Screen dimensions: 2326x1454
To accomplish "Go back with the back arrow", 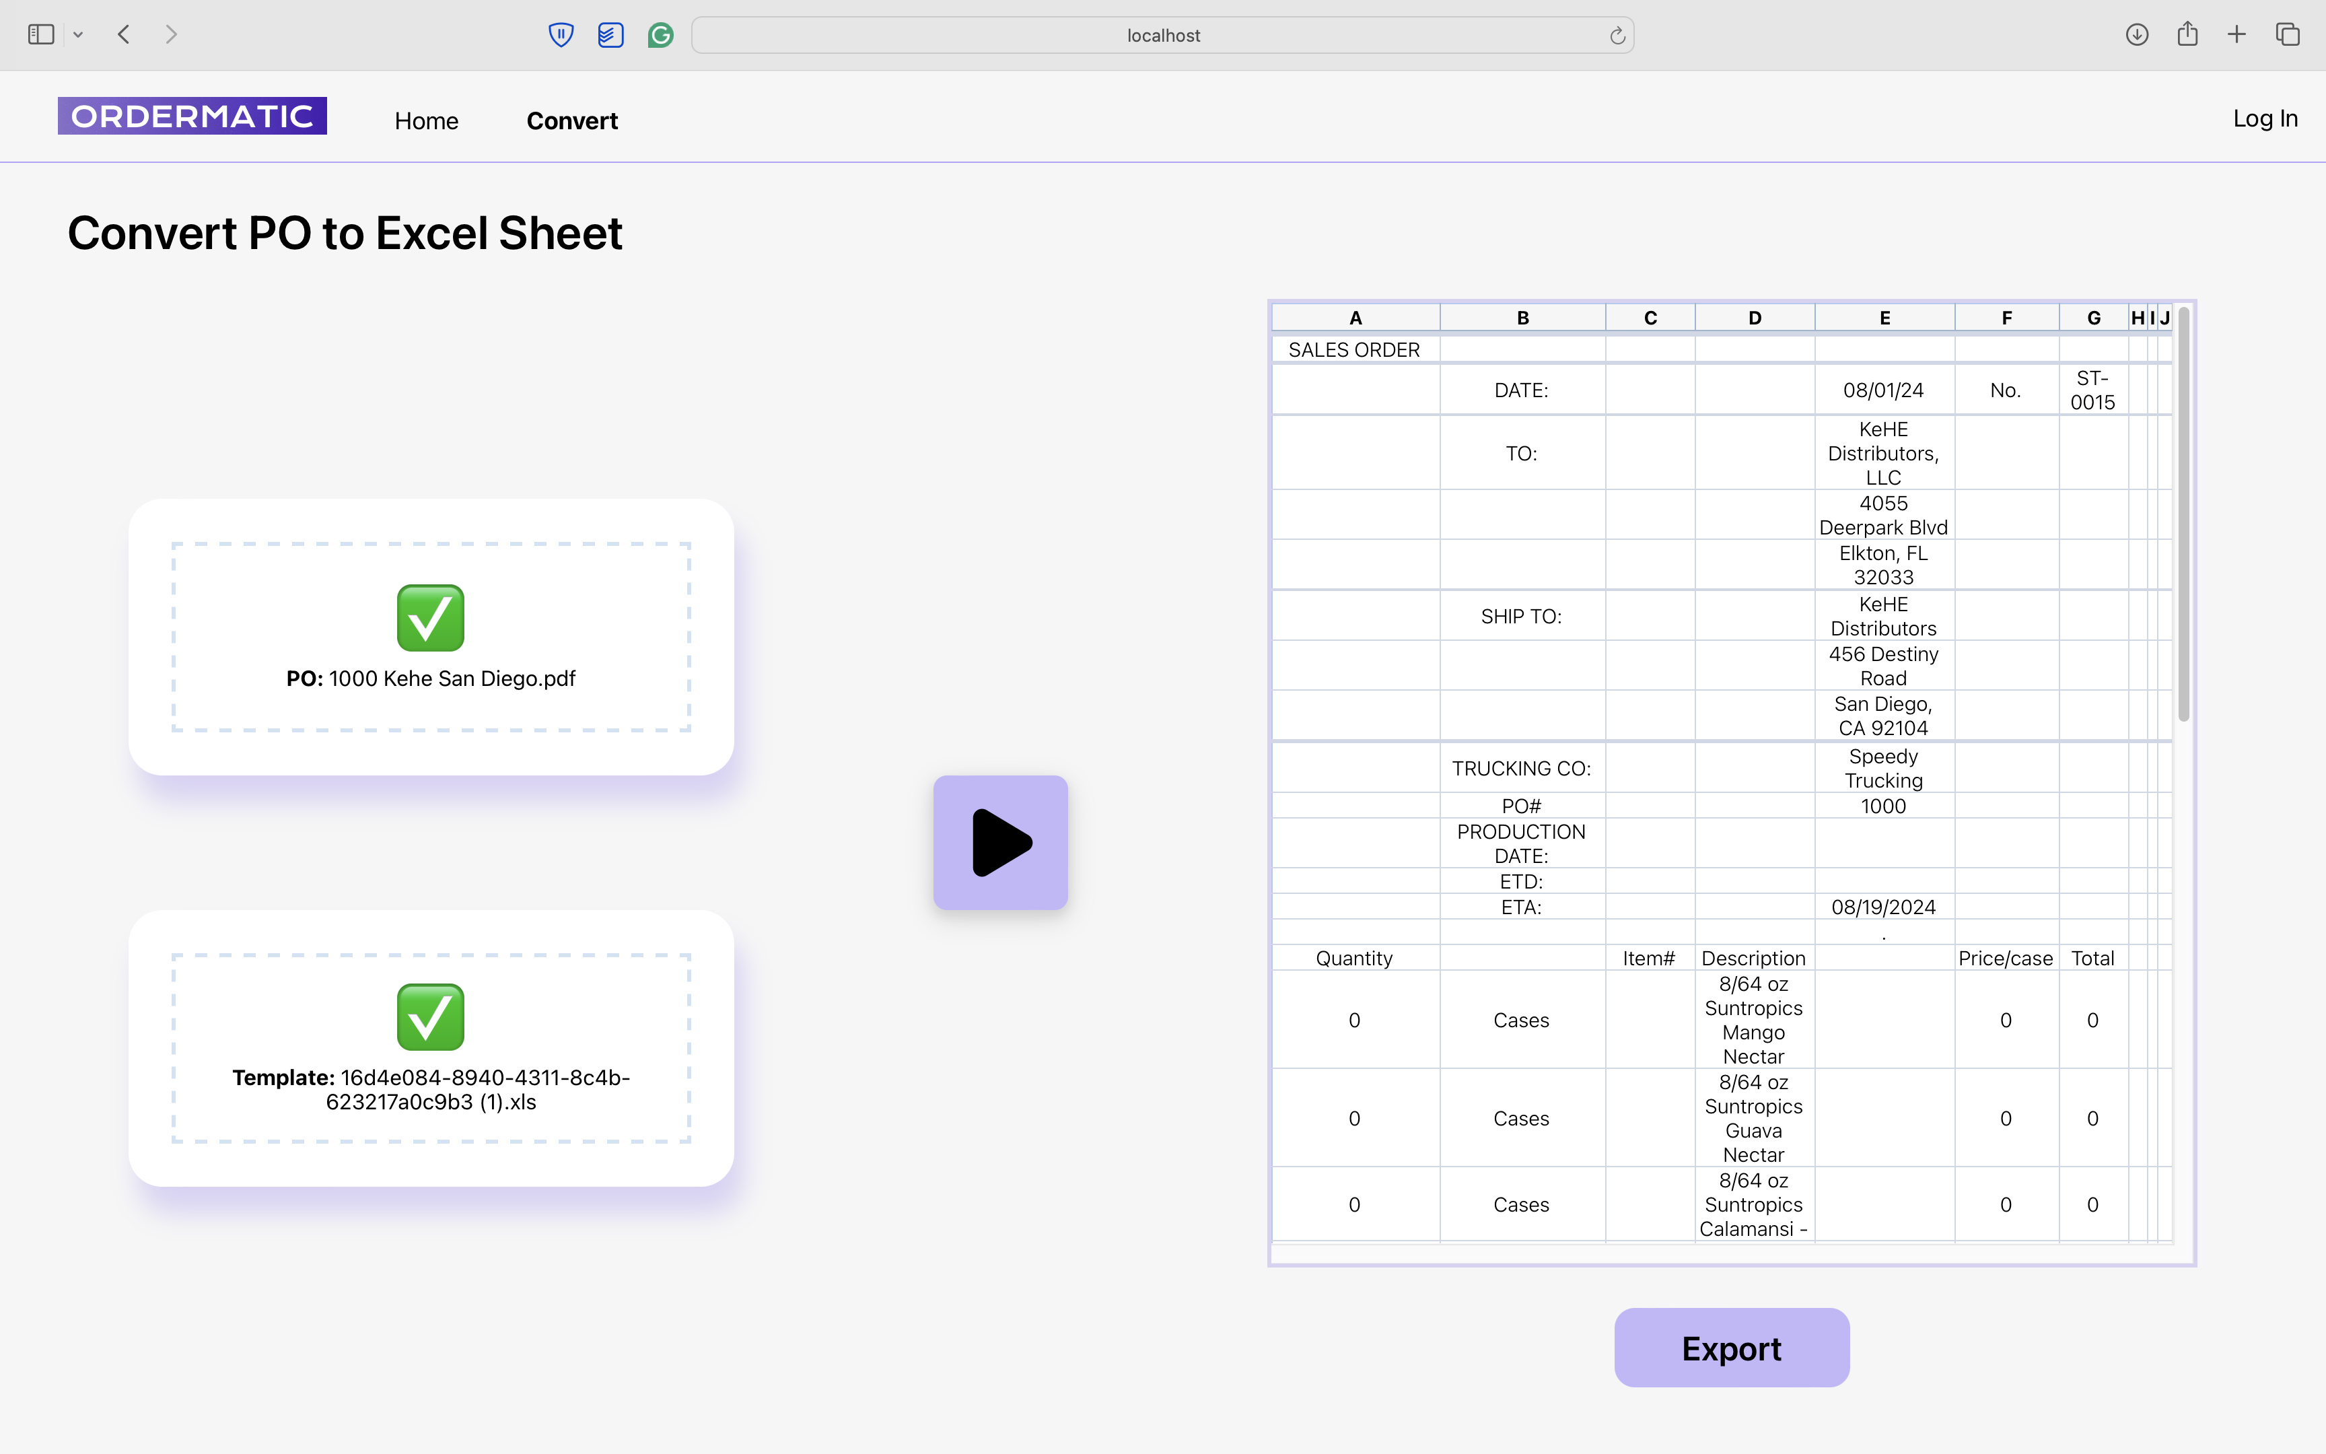I will [x=124, y=34].
